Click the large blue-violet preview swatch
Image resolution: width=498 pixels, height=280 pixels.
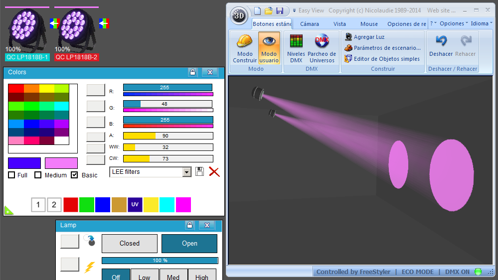pyautogui.click(x=24, y=163)
